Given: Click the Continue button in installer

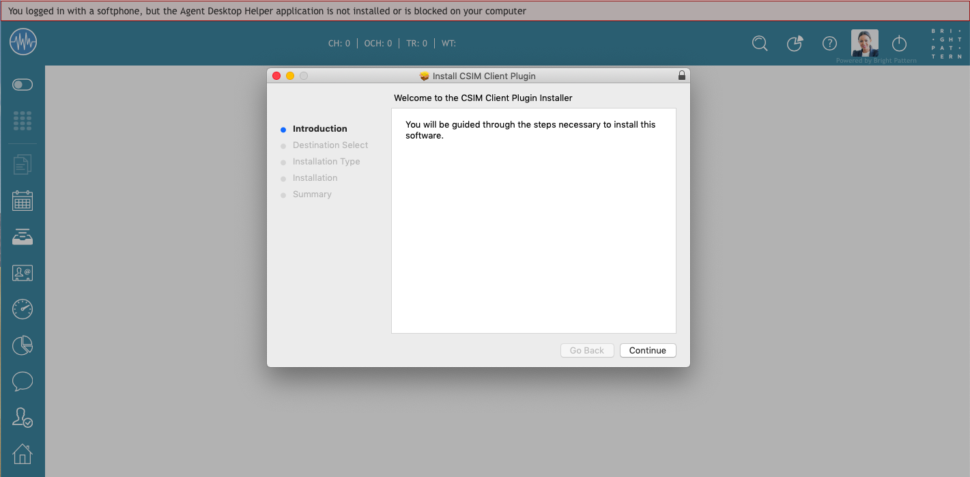Looking at the screenshot, I should pos(648,350).
